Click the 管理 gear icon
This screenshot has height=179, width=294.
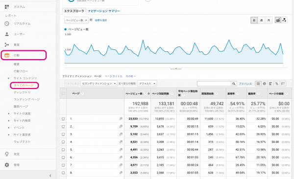7,165
